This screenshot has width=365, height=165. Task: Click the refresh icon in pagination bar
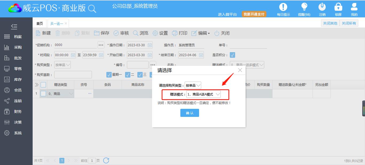click(x=106, y=160)
